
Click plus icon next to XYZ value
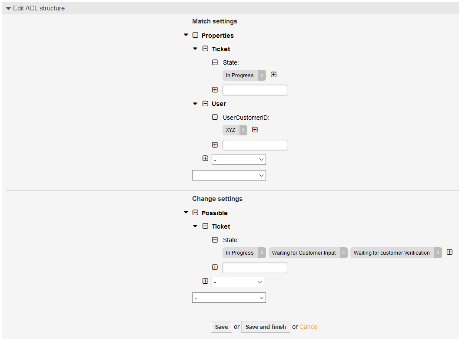pyautogui.click(x=255, y=130)
